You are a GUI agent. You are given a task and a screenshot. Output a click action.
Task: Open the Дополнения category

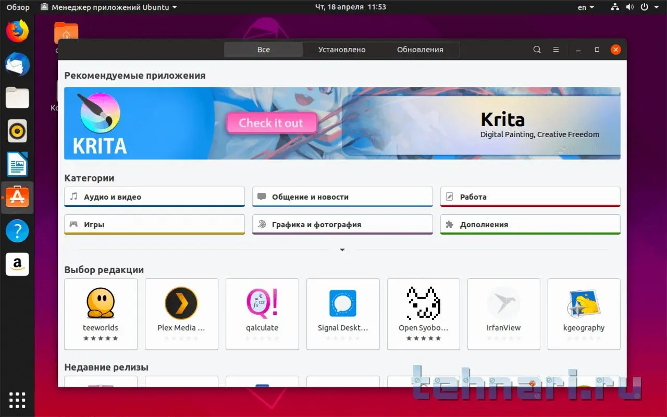(x=530, y=225)
